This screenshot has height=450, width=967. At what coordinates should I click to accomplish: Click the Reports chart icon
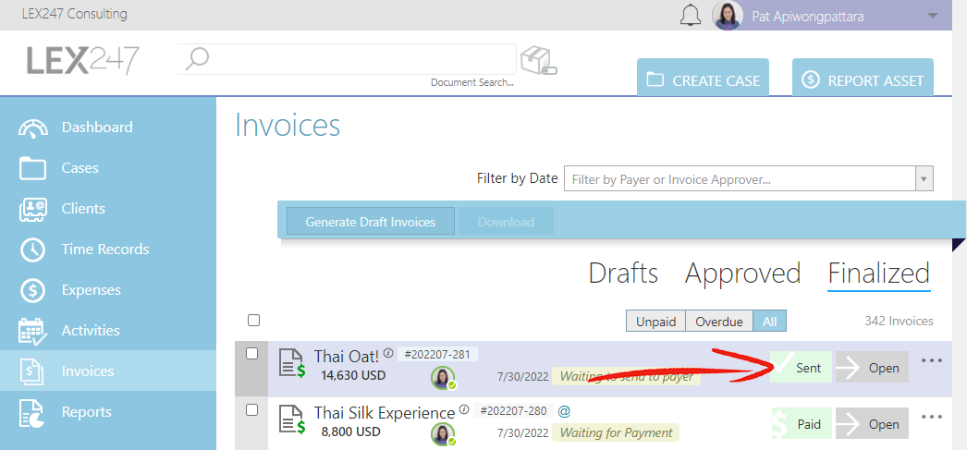[x=31, y=412]
